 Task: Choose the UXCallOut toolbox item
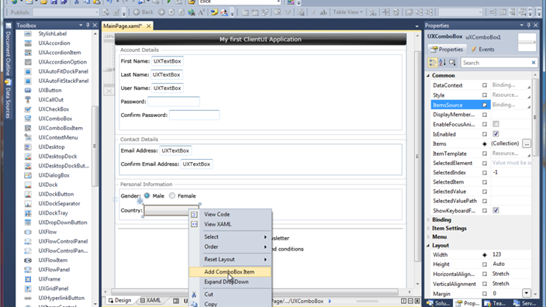click(51, 99)
